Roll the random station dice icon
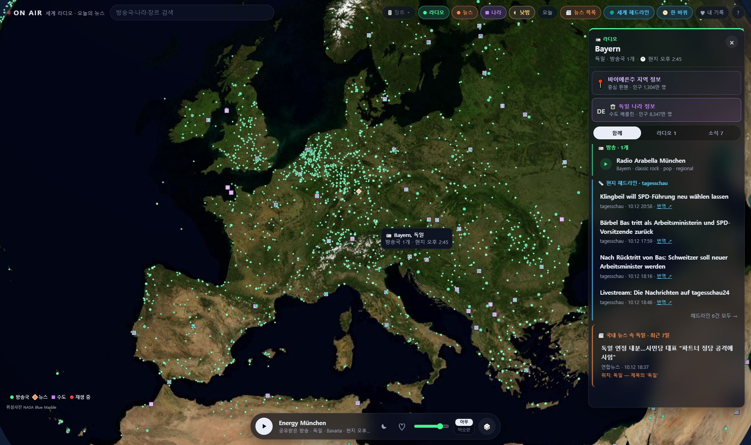 (487, 427)
